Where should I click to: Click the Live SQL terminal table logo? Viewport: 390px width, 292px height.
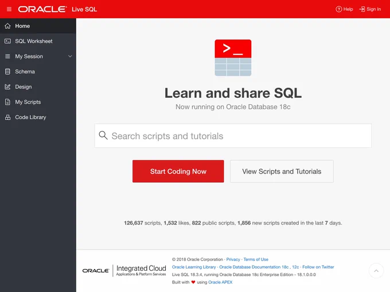[233, 58]
